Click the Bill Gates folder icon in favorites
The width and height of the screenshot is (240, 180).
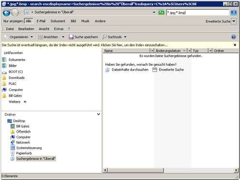pyautogui.click(x=4, y=96)
